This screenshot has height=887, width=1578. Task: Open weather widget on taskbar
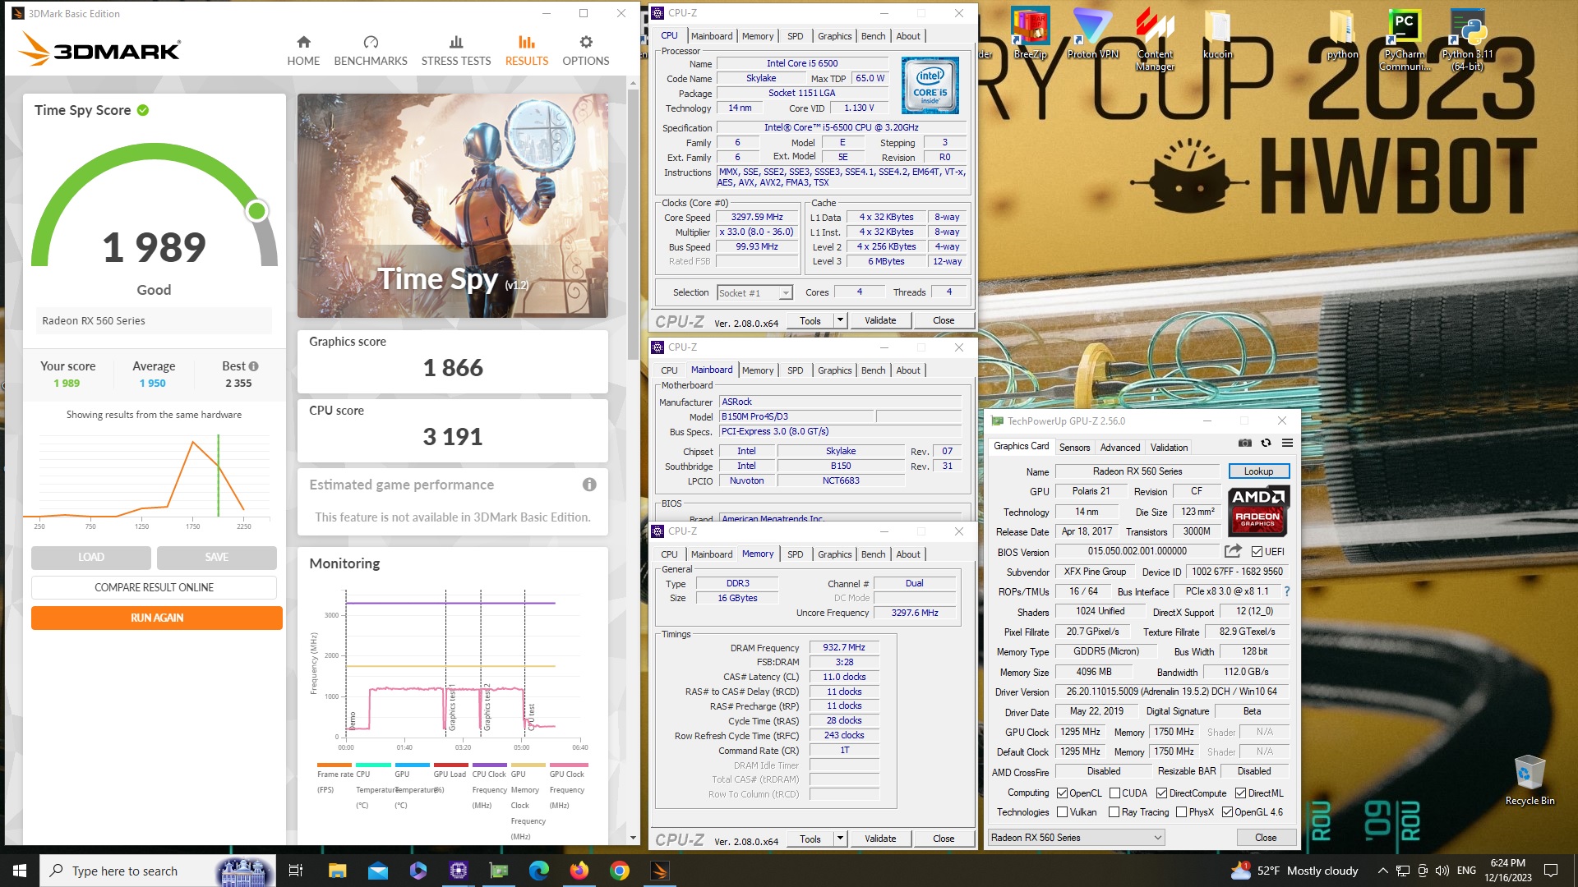coord(1294,871)
